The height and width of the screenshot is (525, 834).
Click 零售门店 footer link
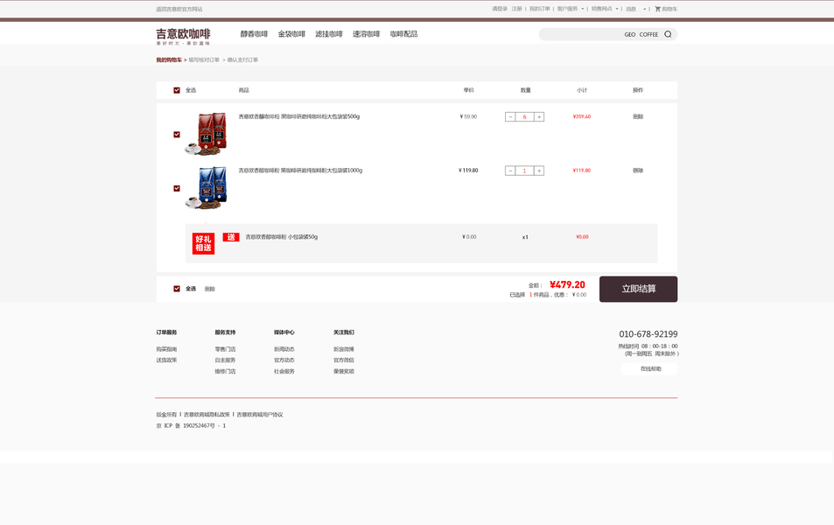point(225,349)
